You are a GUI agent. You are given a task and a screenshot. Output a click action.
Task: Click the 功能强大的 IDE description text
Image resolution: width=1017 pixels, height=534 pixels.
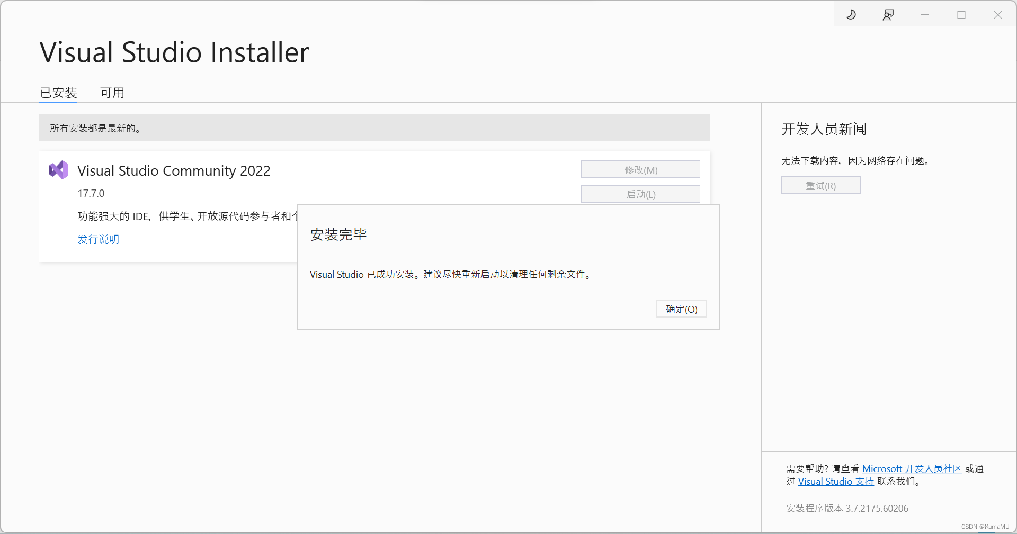188,216
